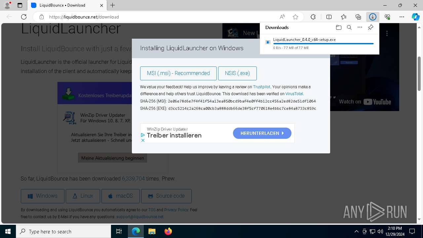Image resolution: width=423 pixels, height=238 pixels.
Task: Open the Windows Start menu
Action: pos(8,231)
